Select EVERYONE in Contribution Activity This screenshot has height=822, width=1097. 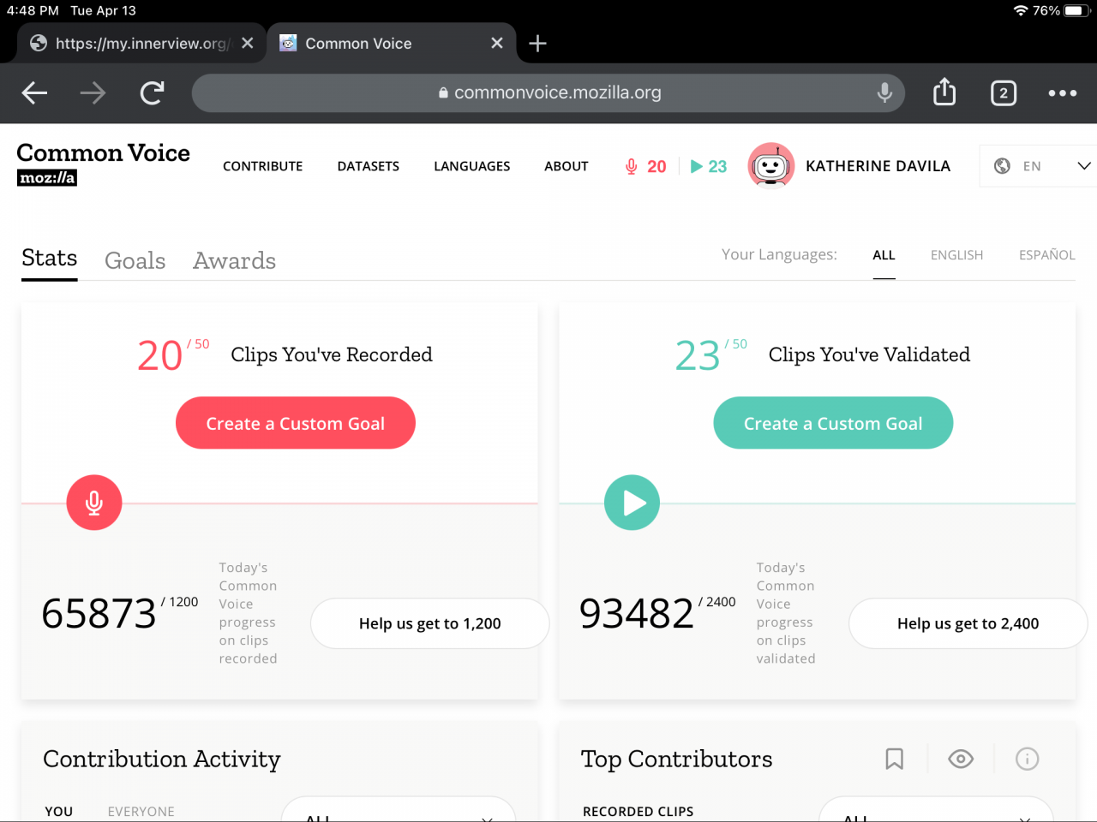coord(141,812)
